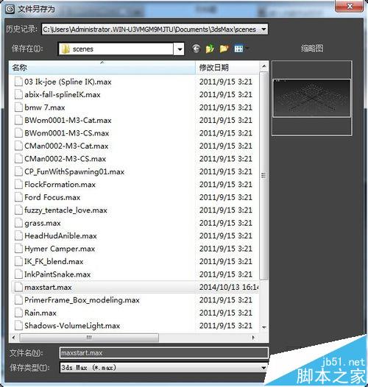
Task: Click horizontal scrollbar left arrow
Action: [13, 338]
